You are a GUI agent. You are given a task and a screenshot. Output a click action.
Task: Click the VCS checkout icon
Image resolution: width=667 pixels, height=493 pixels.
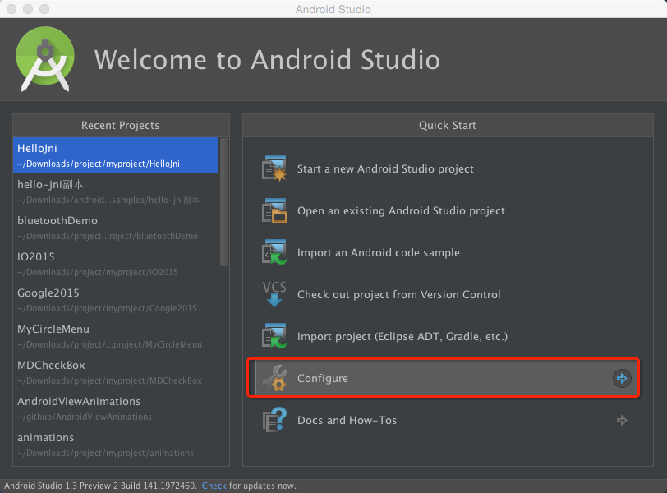(x=274, y=294)
